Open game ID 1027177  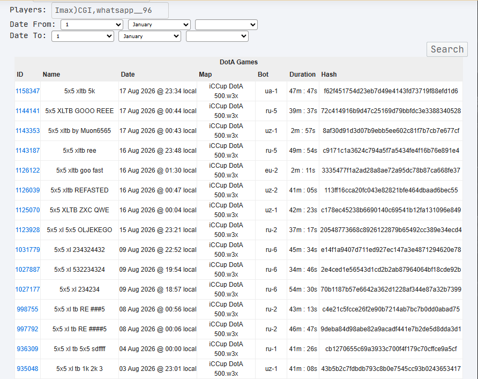click(x=27, y=289)
